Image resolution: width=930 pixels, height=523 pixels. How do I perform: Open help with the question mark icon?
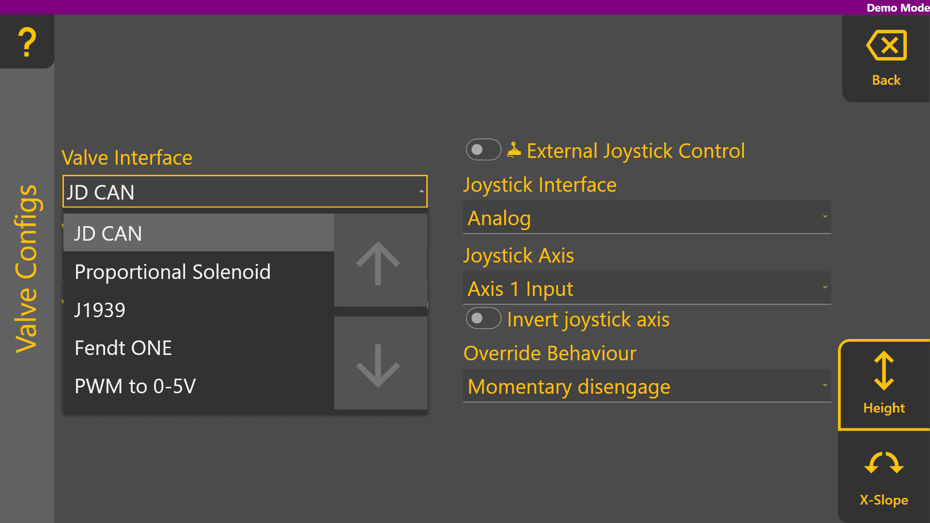point(27,42)
